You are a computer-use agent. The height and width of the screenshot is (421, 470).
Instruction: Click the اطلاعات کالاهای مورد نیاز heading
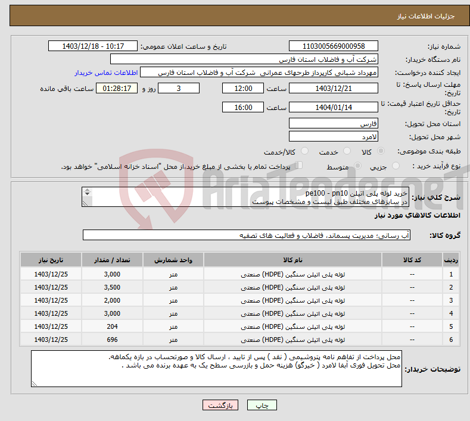pos(417,215)
